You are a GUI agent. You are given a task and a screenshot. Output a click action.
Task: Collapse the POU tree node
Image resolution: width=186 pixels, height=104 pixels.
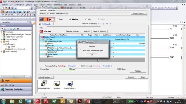pyautogui.click(x=1, y=42)
